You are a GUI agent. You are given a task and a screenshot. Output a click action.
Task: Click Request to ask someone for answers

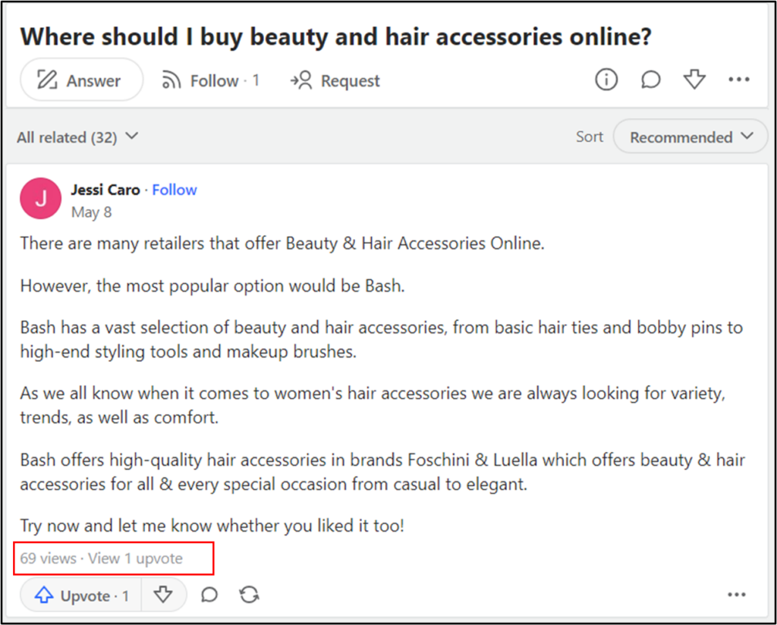(335, 80)
